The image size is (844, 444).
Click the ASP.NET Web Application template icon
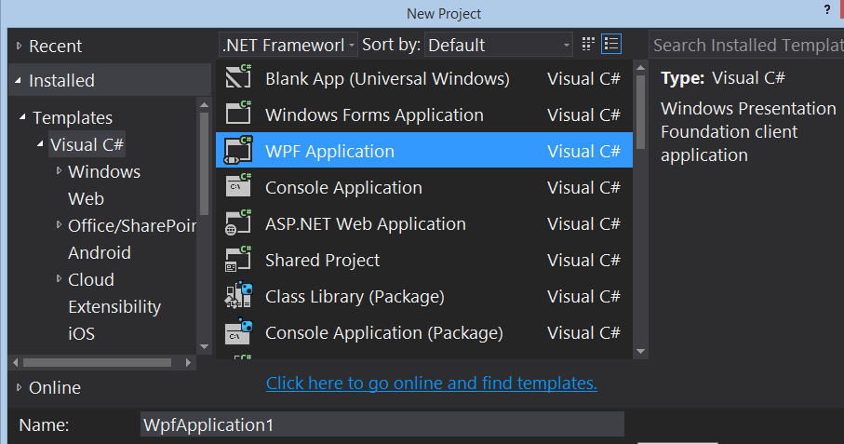point(238,222)
